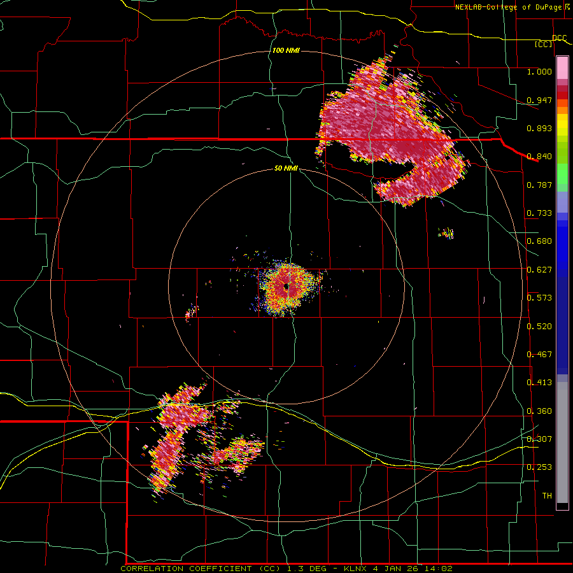Select the 0.253 value on the color scale

[539, 467]
